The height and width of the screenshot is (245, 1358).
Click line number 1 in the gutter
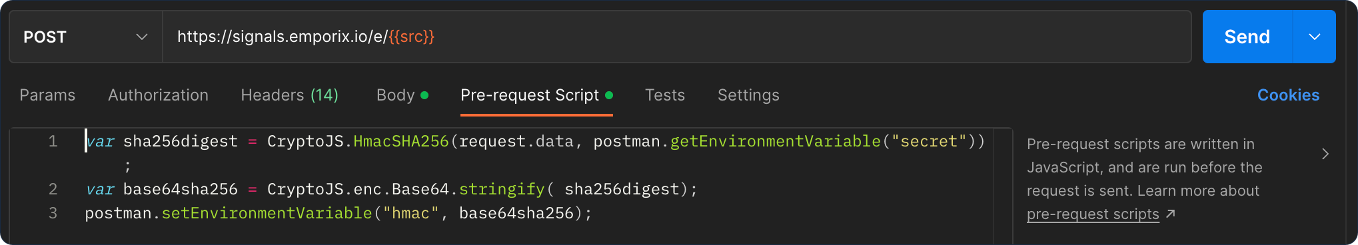tap(53, 141)
